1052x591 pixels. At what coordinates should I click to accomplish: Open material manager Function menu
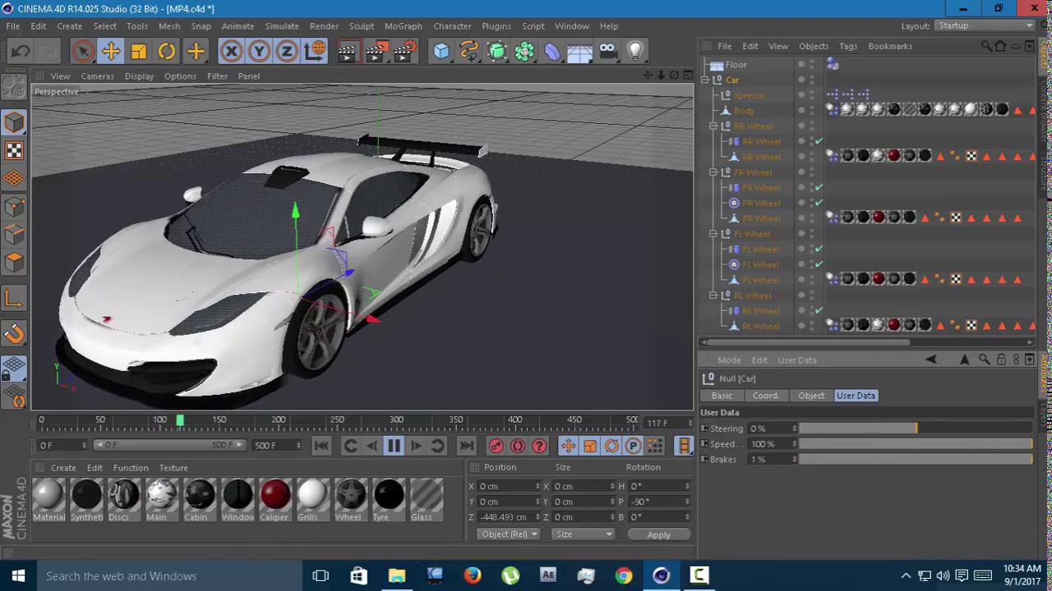click(131, 468)
